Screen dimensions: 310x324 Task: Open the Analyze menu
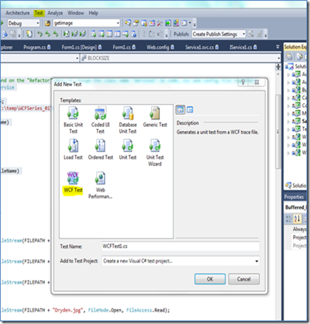pos(55,13)
